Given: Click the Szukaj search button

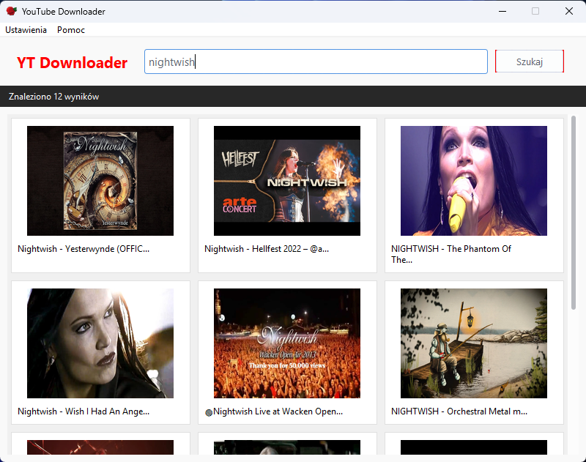Looking at the screenshot, I should click(529, 62).
